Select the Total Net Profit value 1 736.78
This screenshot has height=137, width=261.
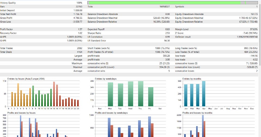coord(78,14)
